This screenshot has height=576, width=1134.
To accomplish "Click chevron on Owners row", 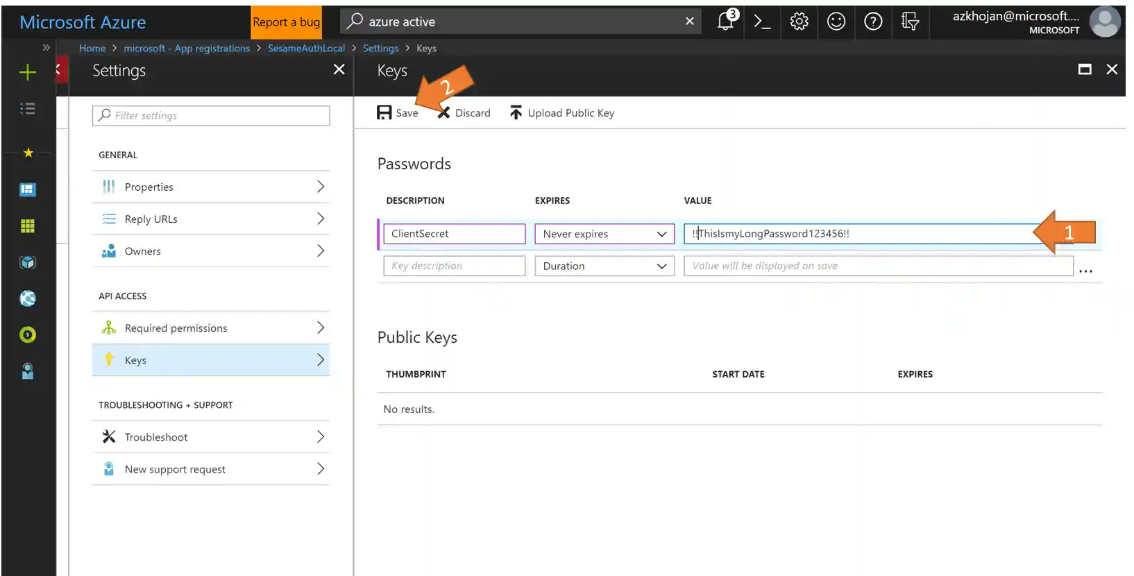I will [321, 251].
